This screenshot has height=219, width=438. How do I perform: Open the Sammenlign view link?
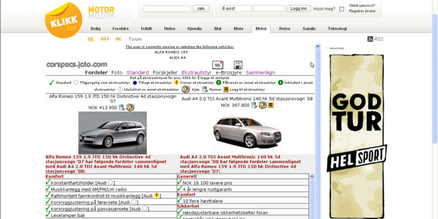[x=260, y=72]
